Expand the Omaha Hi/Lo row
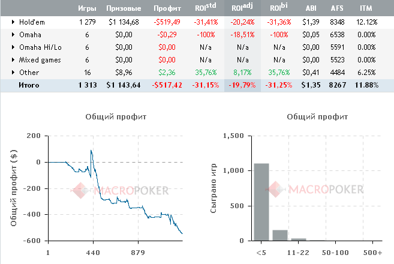394x264 pixels. (13, 47)
